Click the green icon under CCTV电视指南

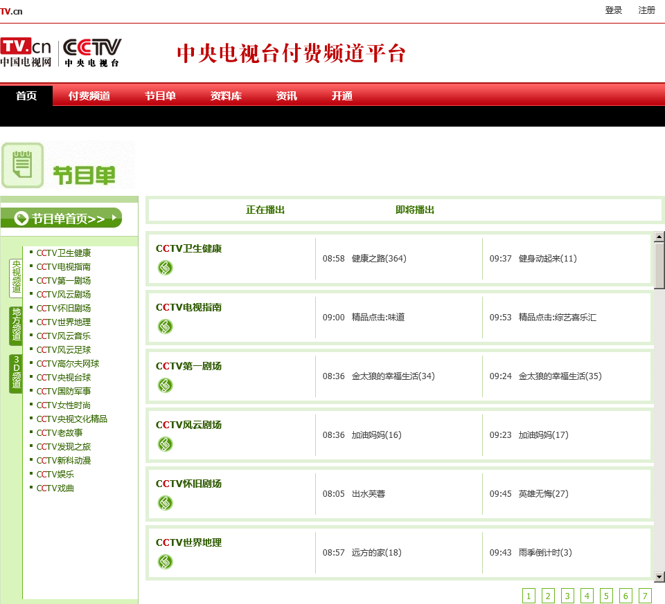tap(165, 327)
